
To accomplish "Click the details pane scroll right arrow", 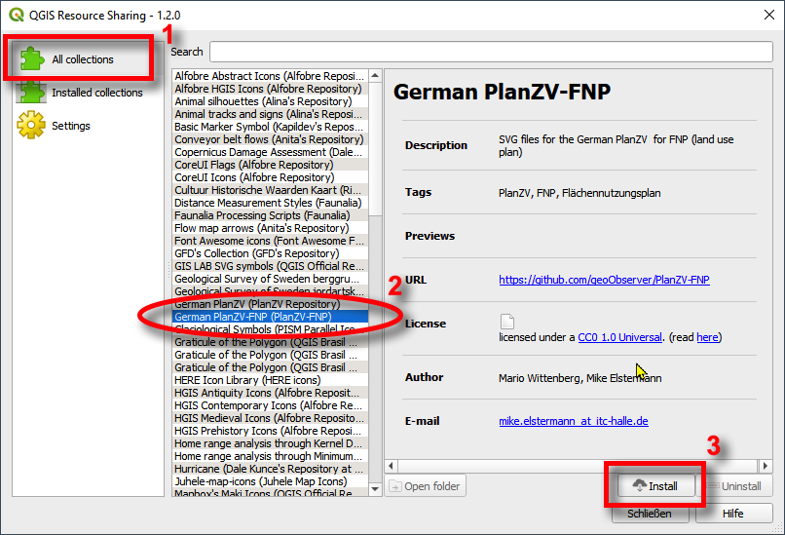I will 765,466.
